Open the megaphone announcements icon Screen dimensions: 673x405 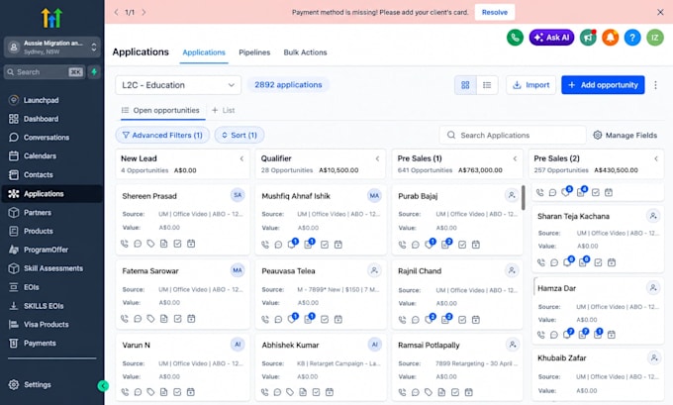(588, 38)
